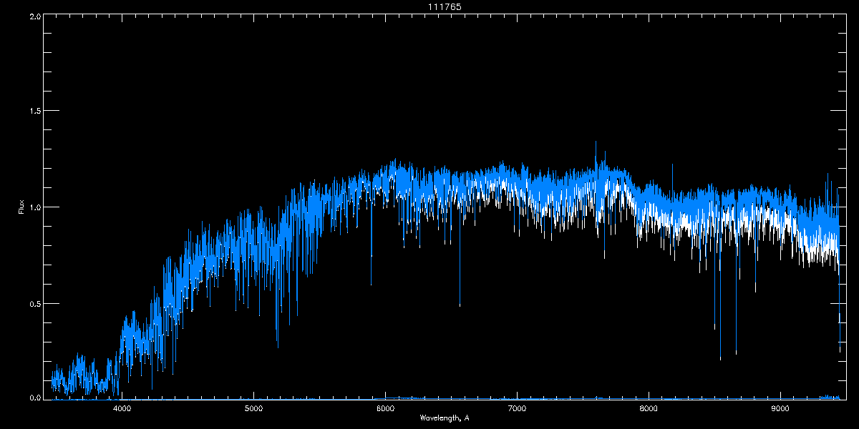Click the tallest blue spike near 7600 Å
The image size is (859, 429).
click(596, 143)
